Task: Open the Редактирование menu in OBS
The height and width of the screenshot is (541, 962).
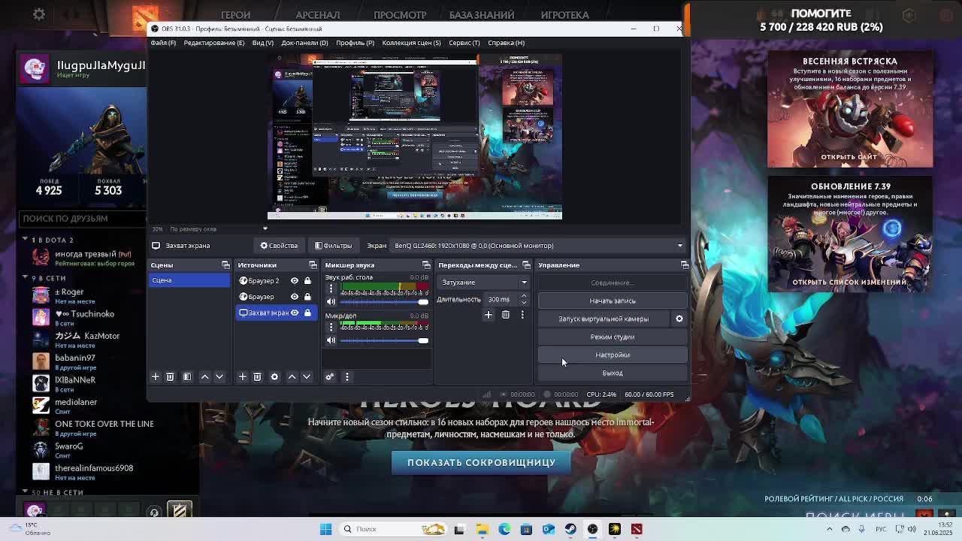Action: 214,43
